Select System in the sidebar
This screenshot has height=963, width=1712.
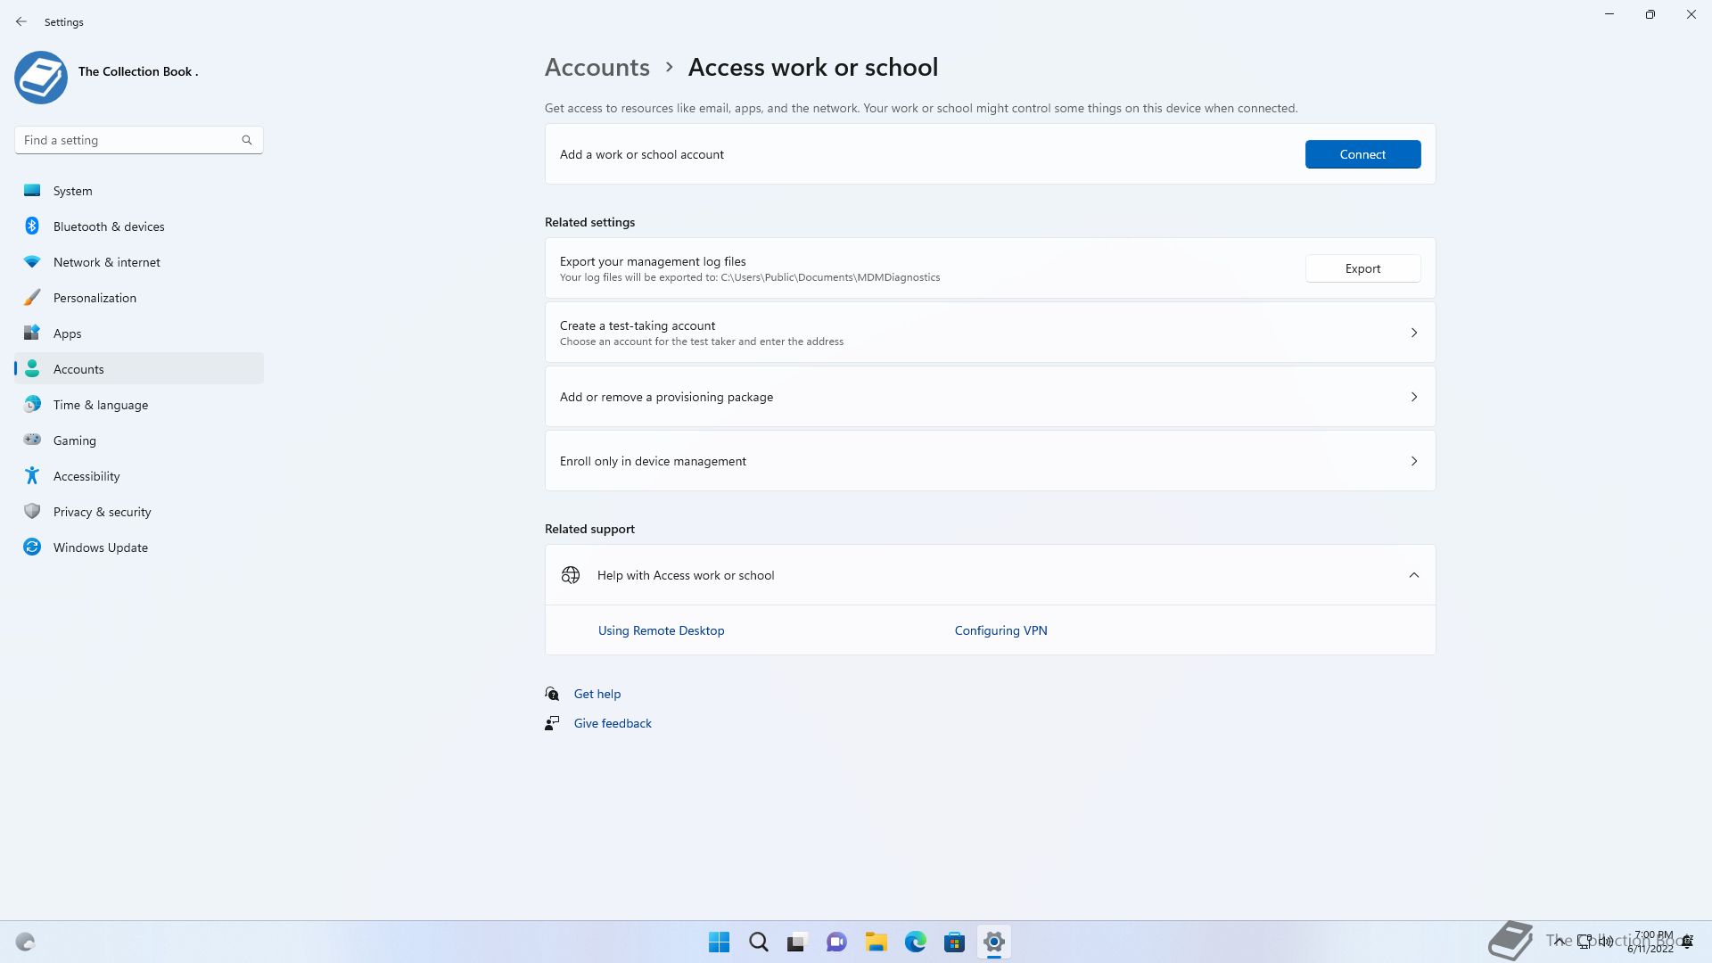(x=73, y=191)
